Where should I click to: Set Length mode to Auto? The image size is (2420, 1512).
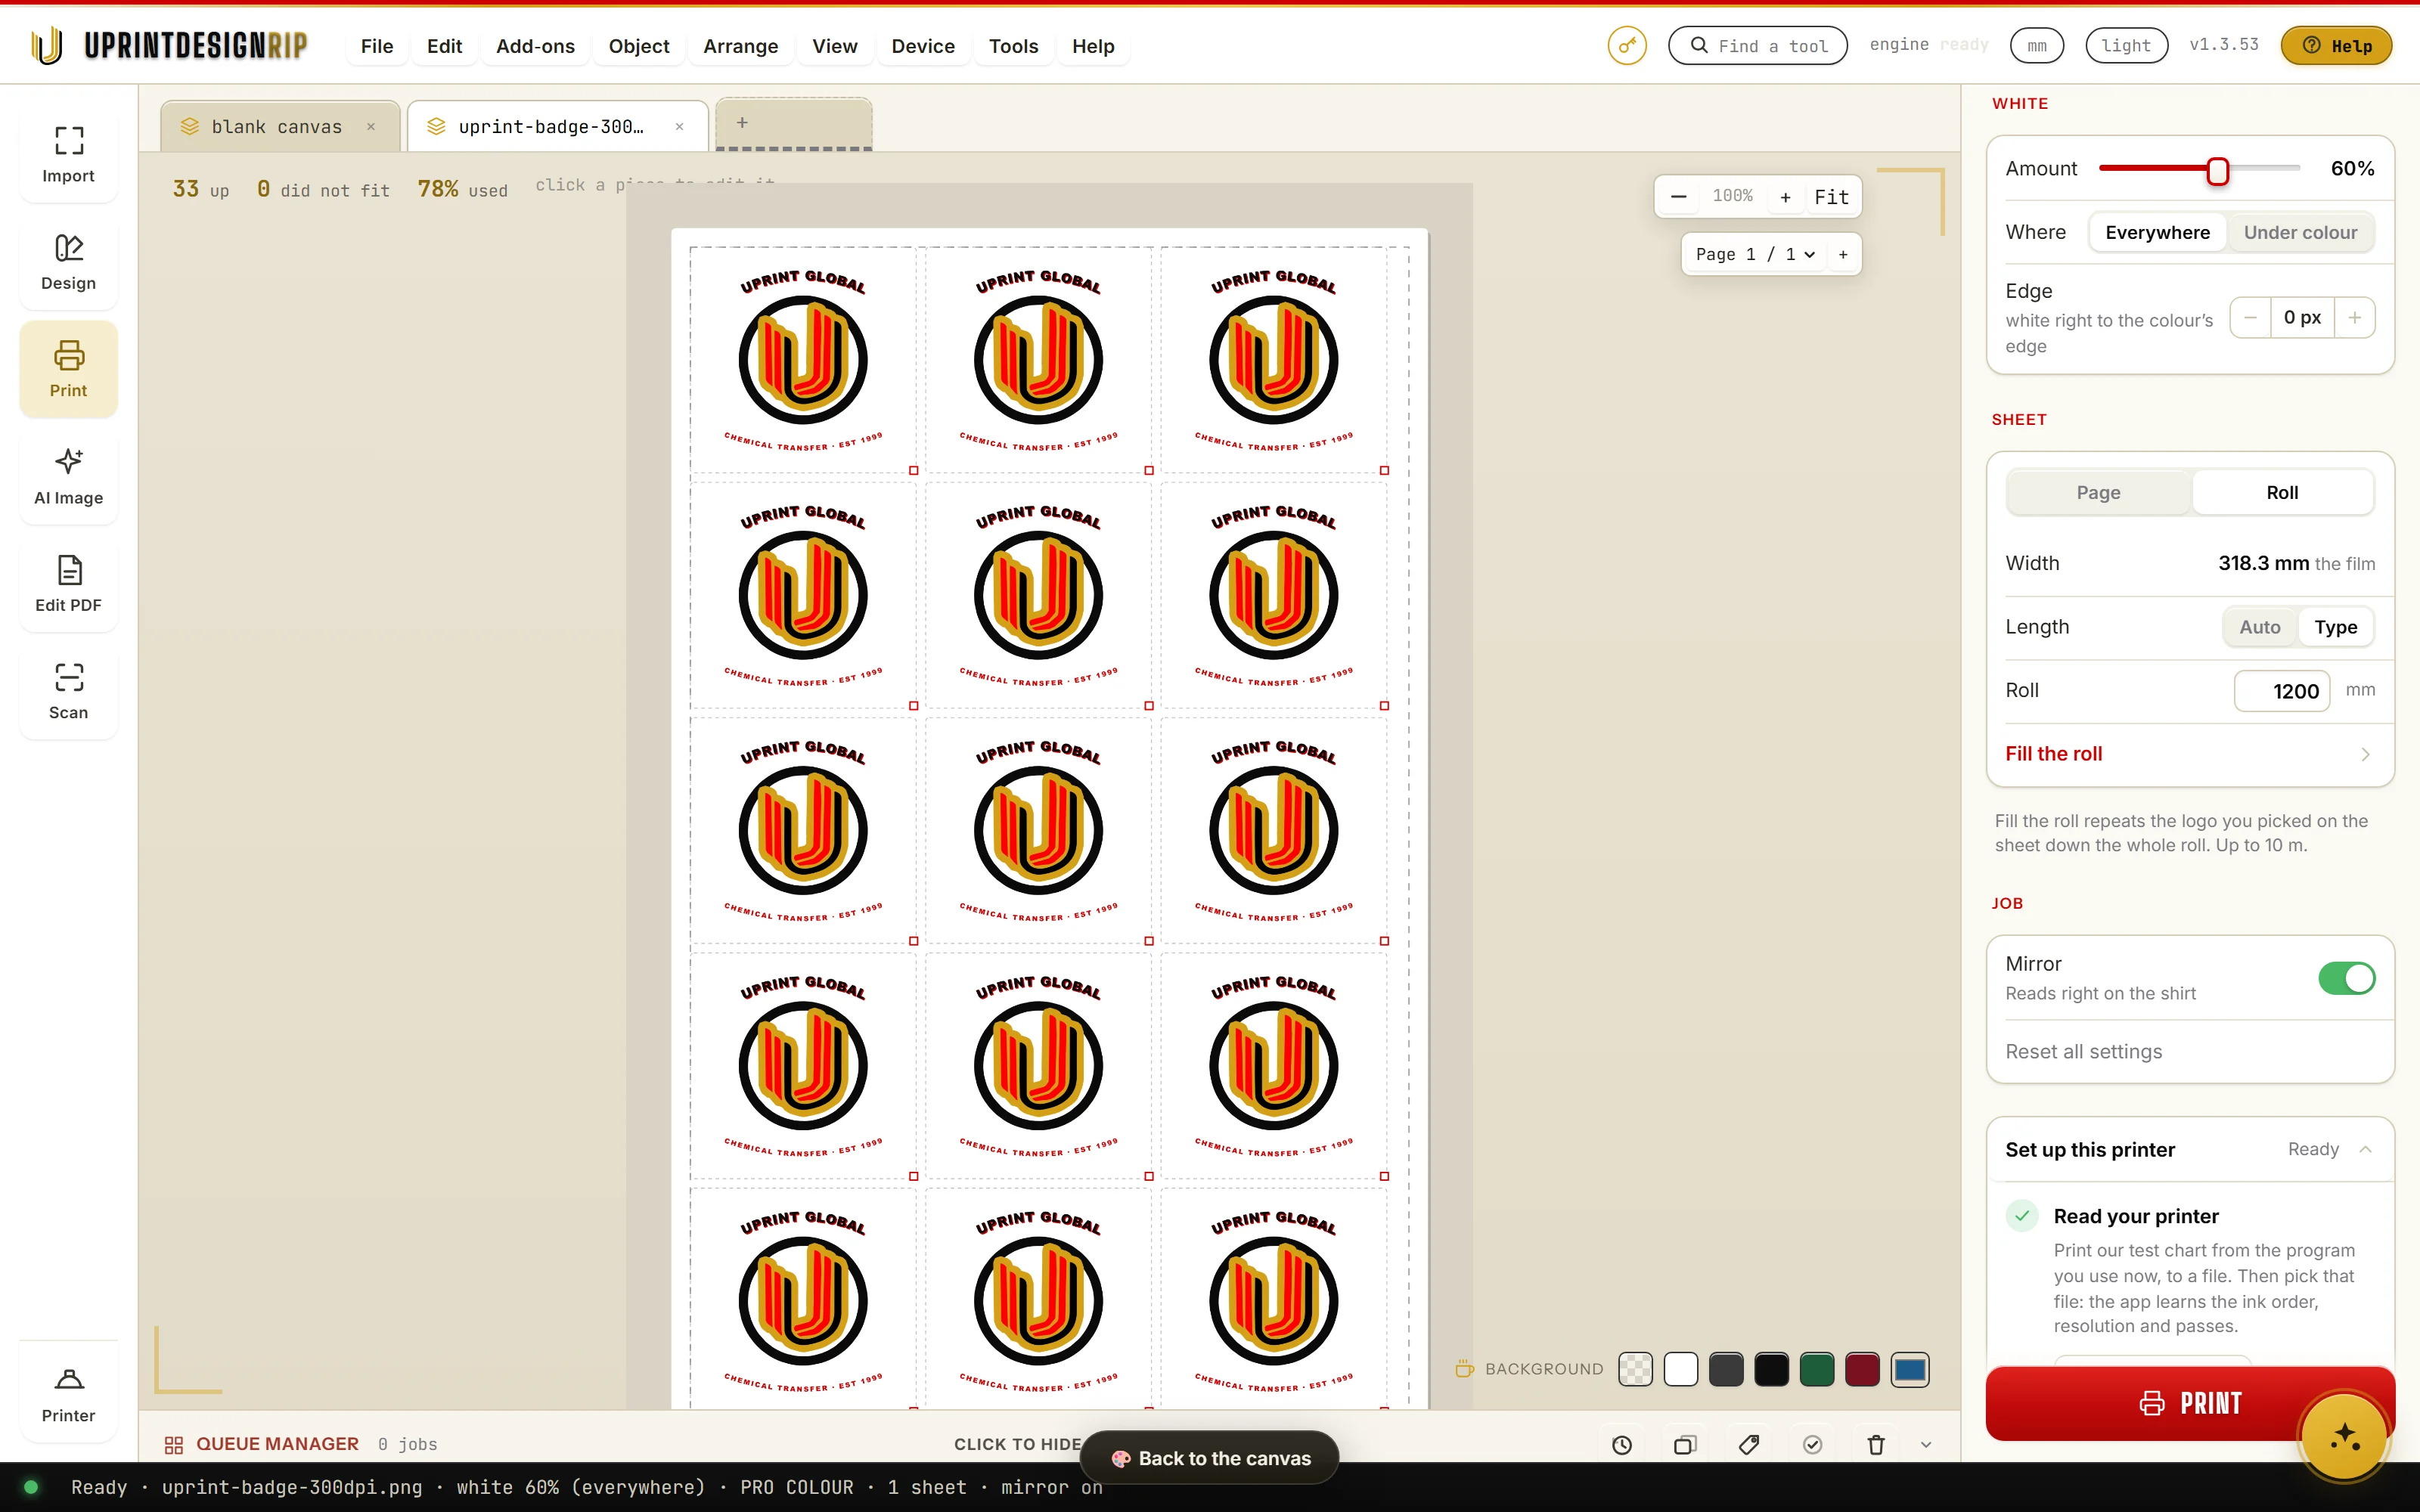[x=2259, y=627]
